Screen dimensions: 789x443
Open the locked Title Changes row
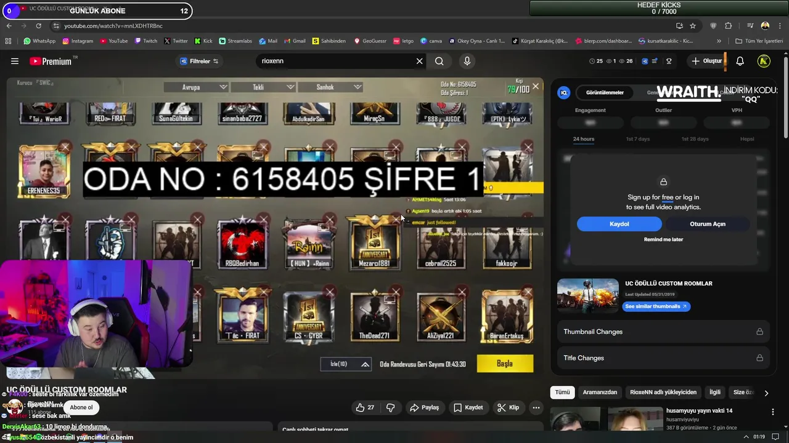coord(663,358)
